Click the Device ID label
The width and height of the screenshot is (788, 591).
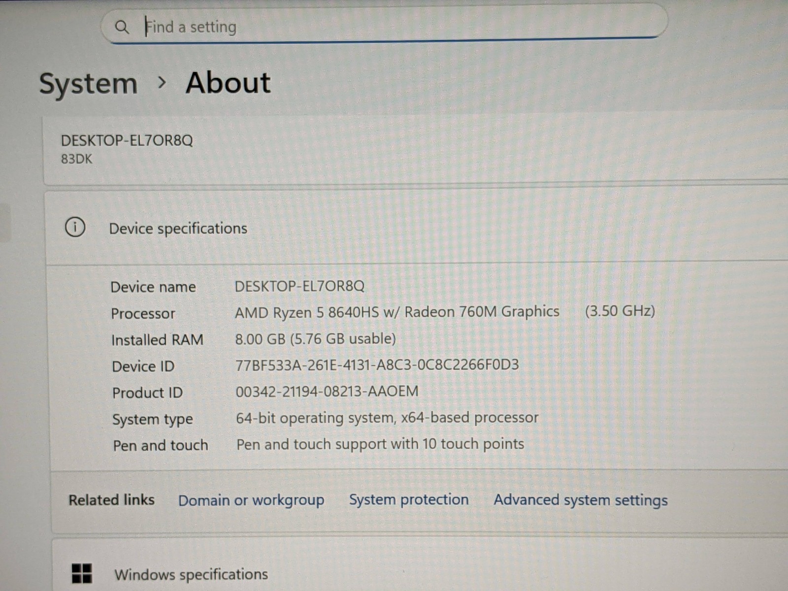pyautogui.click(x=143, y=366)
